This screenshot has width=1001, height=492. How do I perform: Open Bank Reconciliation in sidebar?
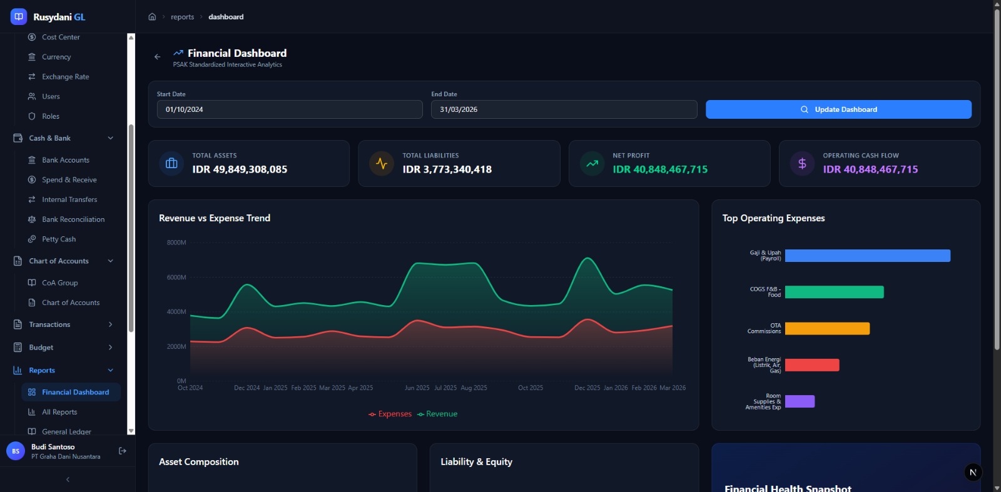[x=73, y=219]
